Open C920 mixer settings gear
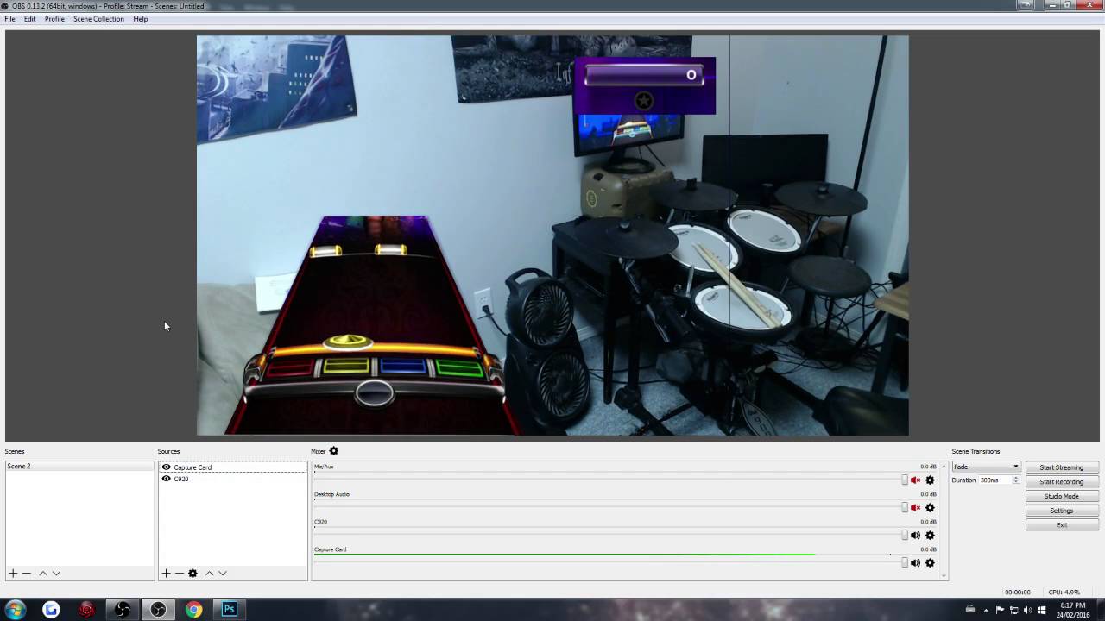Screen dimensions: 1105x621 click(930, 536)
